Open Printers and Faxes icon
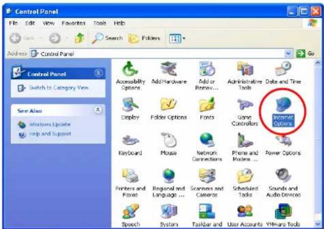 (130, 183)
